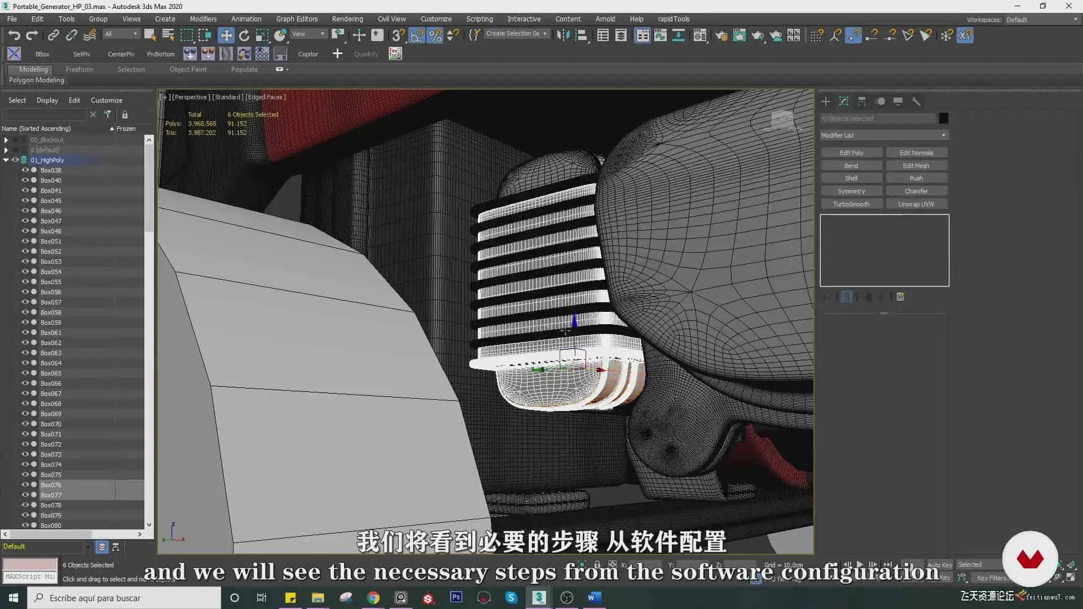Click the Unwrap UVW button
The image size is (1083, 609).
[916, 204]
